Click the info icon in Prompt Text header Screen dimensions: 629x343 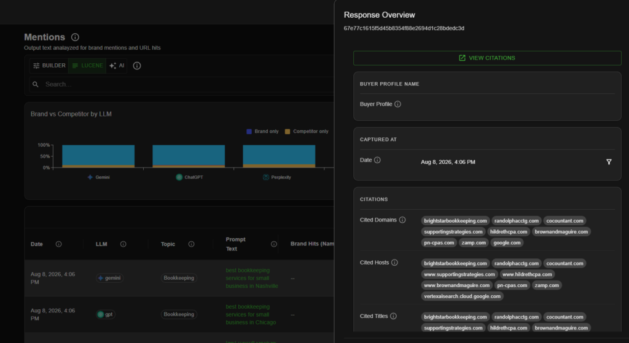pos(273,244)
